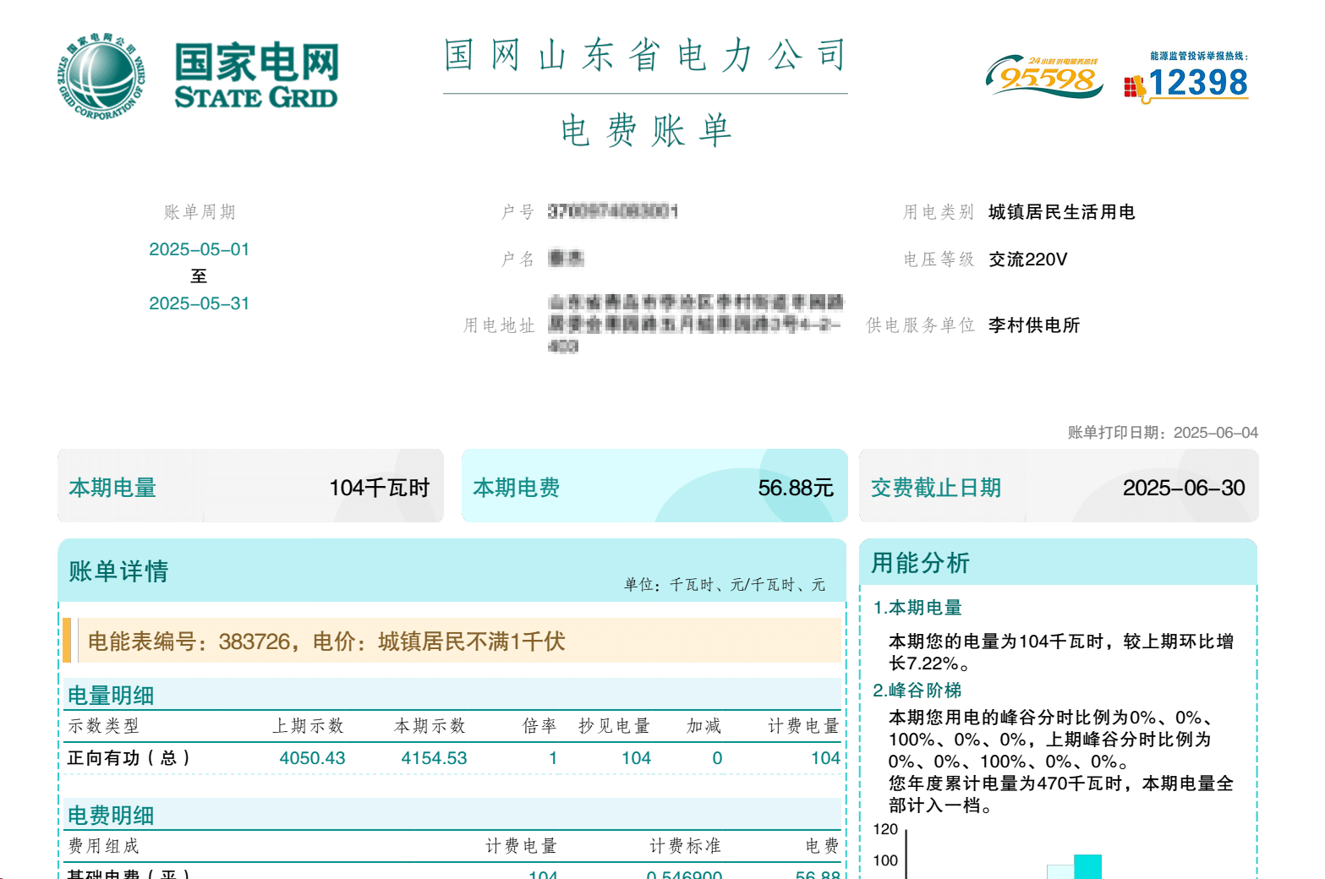The image size is (1325, 879).
Task: Select the 电费明细 table heading
Action: [x=111, y=816]
